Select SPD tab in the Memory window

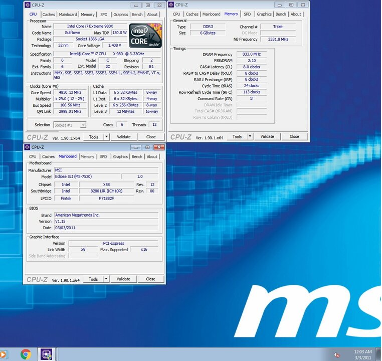pyautogui.click(x=247, y=14)
